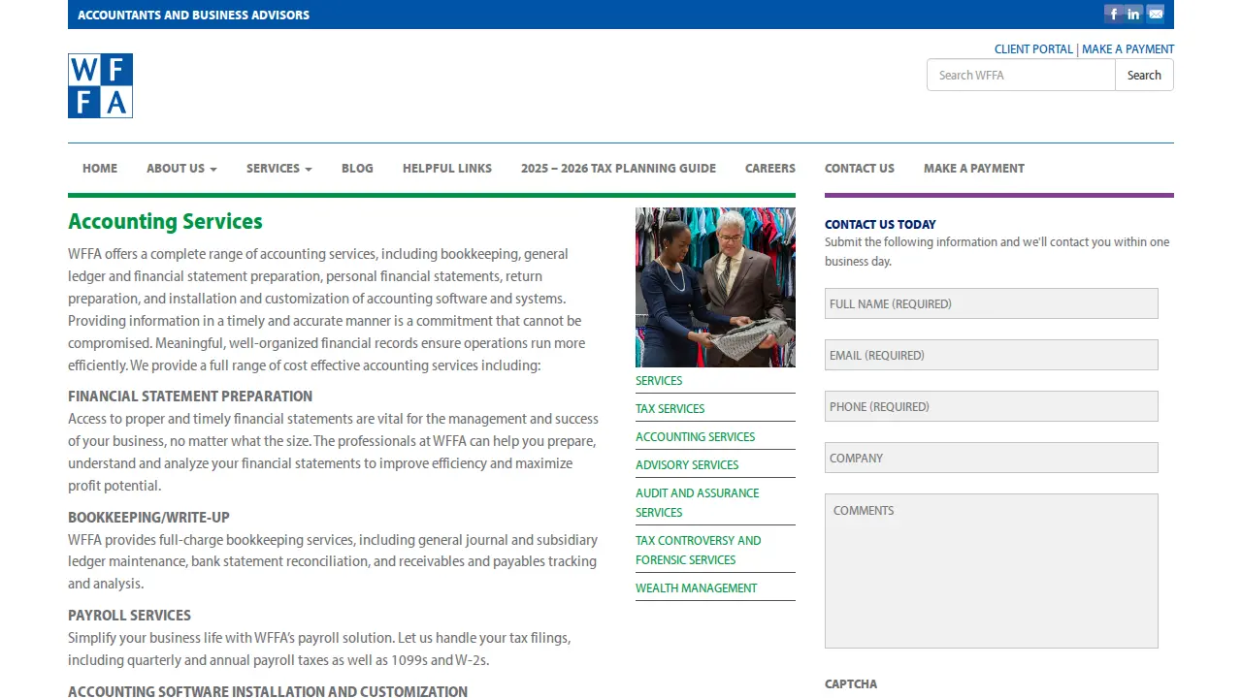Open Contact Us in the navigation bar
1242x698 pixels.
(860, 168)
